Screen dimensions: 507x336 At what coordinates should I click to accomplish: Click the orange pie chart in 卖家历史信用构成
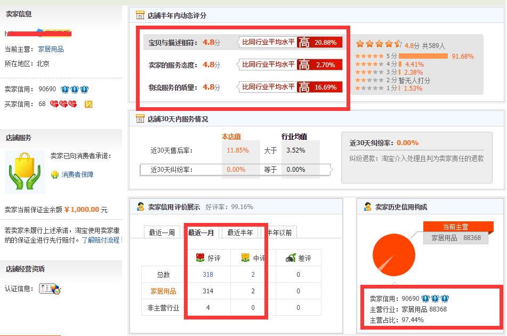tap(393, 255)
